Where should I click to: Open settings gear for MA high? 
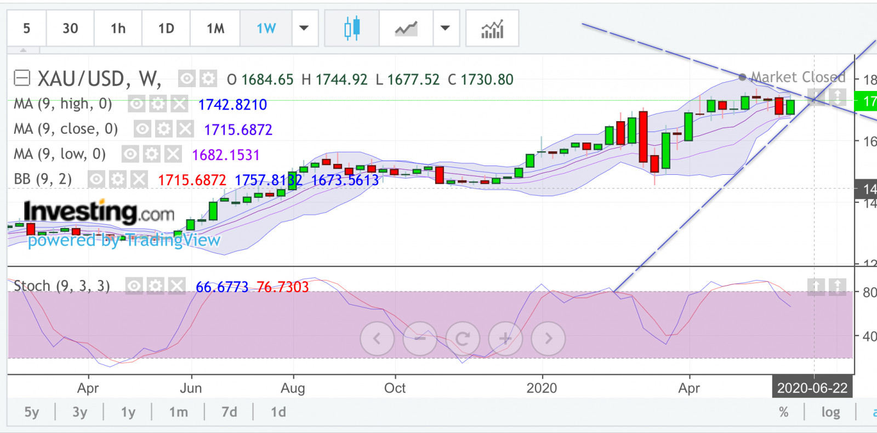click(x=158, y=104)
